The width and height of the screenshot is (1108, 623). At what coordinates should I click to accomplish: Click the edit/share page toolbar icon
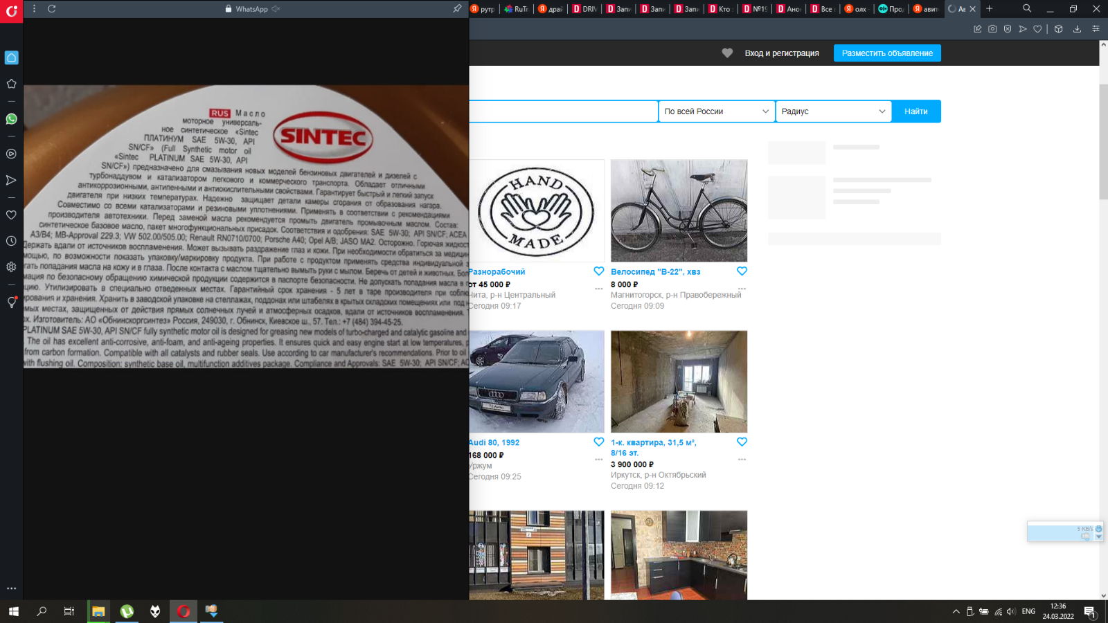(977, 29)
